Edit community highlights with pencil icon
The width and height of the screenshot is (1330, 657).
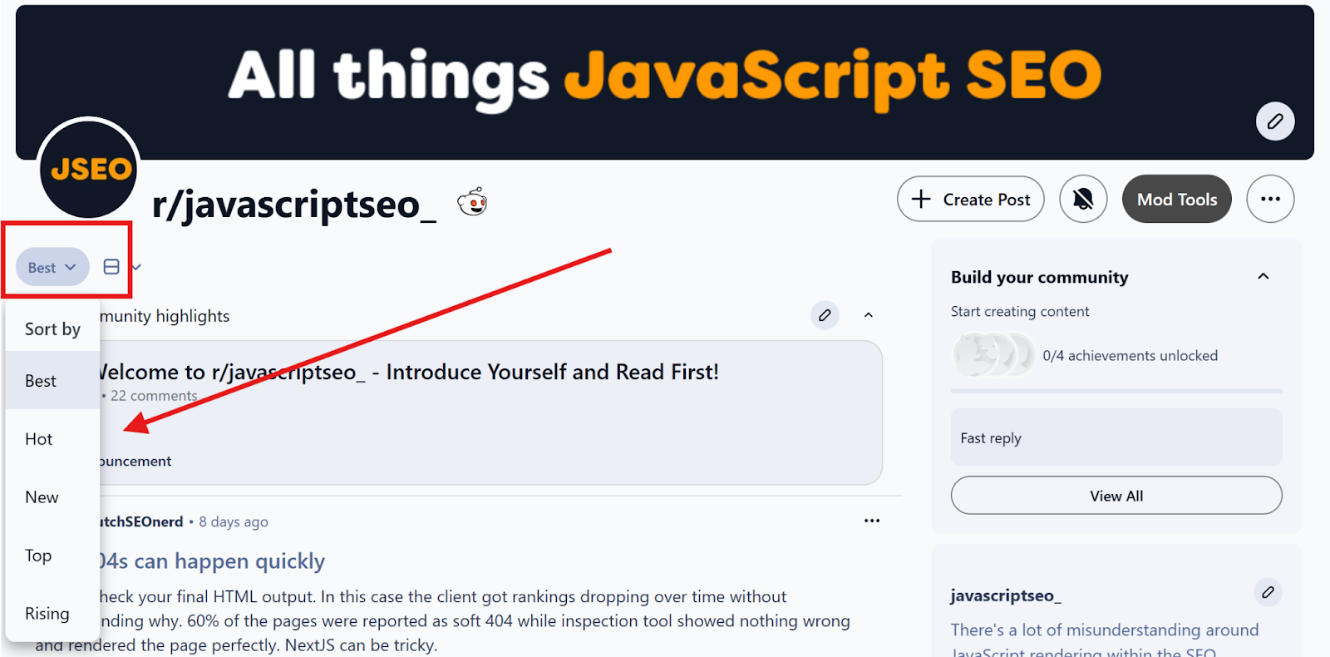pyautogui.click(x=824, y=315)
